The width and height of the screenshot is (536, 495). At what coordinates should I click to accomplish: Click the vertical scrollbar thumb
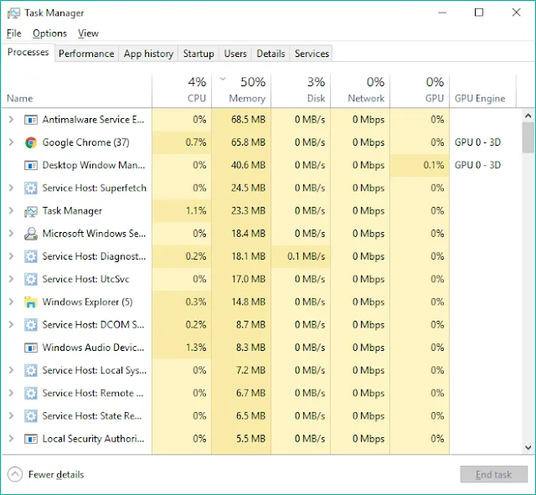click(528, 137)
